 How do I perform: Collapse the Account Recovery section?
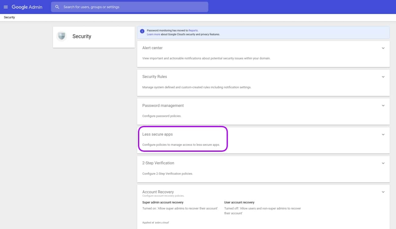tap(383, 192)
